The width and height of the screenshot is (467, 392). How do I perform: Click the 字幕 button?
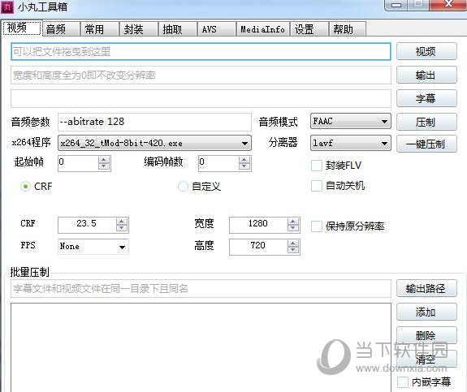426,98
